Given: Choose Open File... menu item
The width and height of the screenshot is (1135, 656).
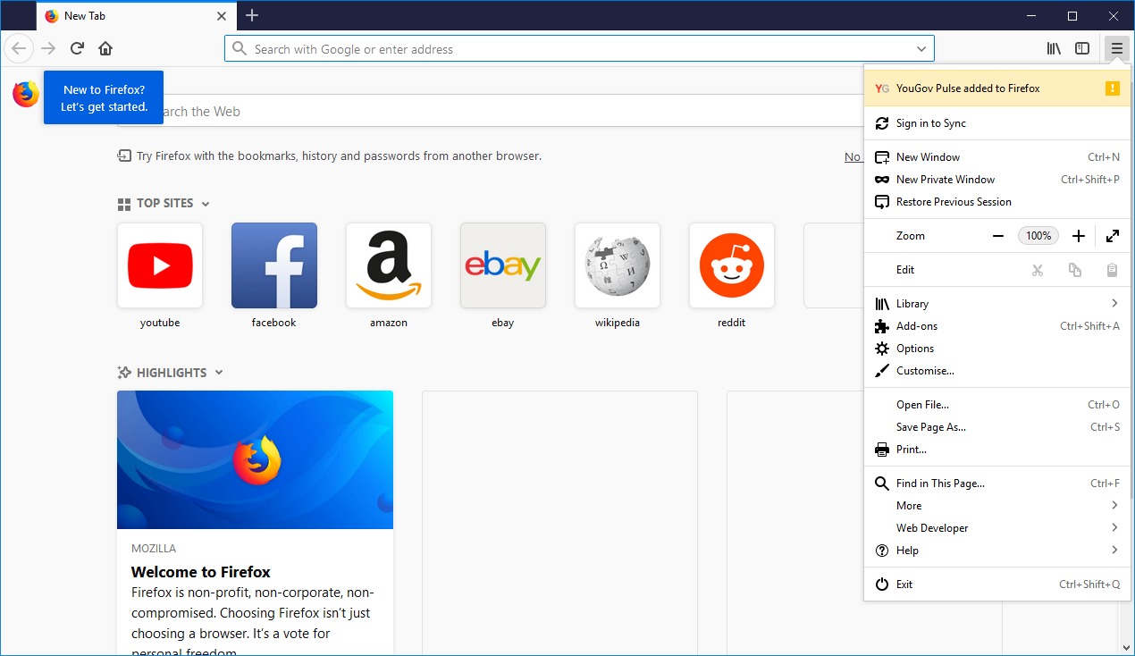Looking at the screenshot, I should click(x=996, y=405).
